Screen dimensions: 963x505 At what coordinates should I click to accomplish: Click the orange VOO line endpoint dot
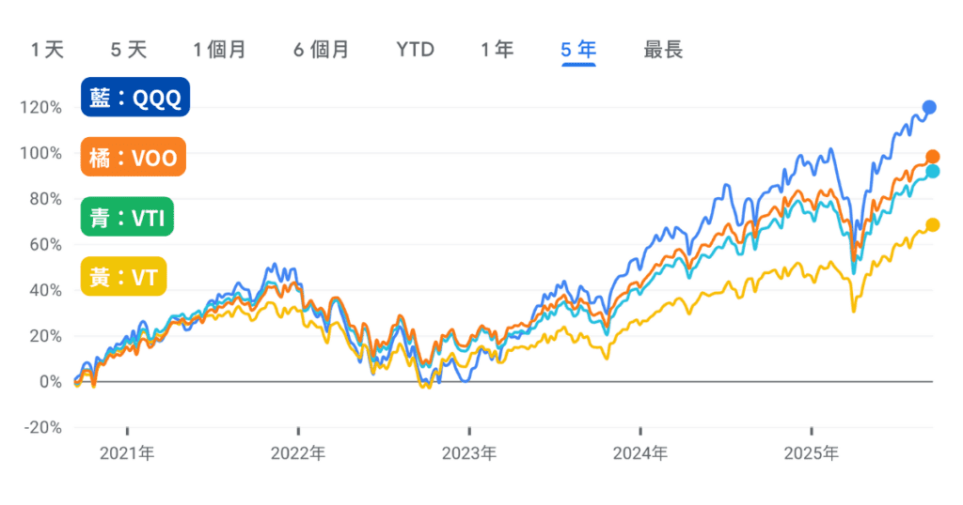pos(932,157)
